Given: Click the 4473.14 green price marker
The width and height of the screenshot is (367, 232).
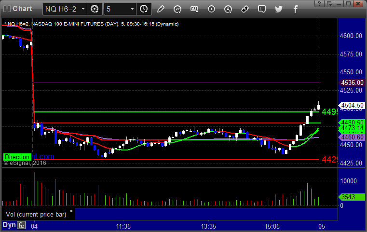Looking at the screenshot, I should tap(352, 128).
